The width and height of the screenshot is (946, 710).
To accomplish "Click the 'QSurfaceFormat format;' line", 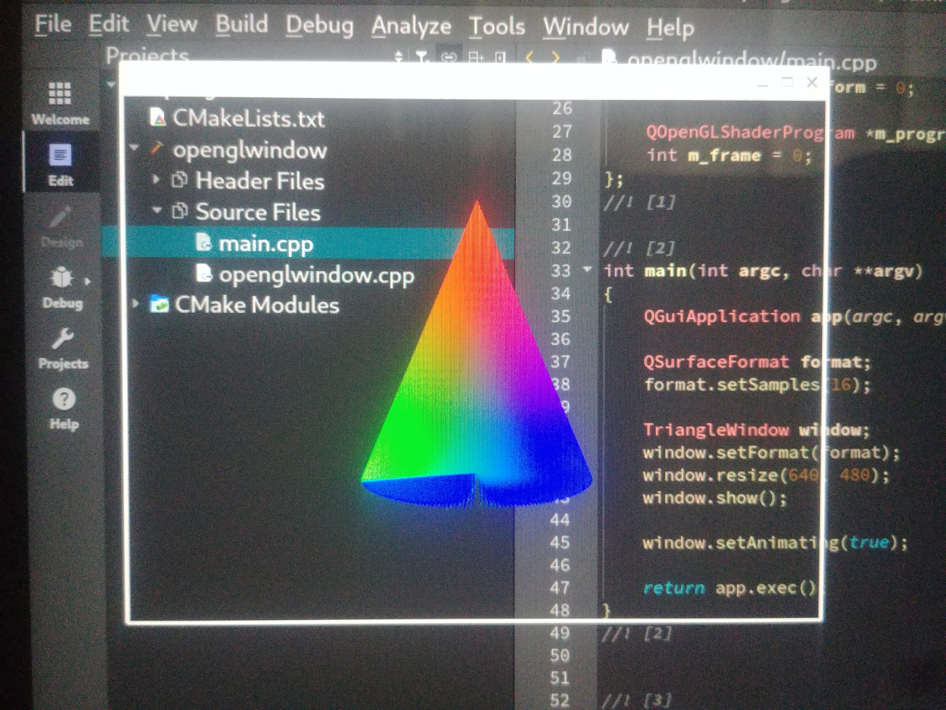I will pos(757,362).
